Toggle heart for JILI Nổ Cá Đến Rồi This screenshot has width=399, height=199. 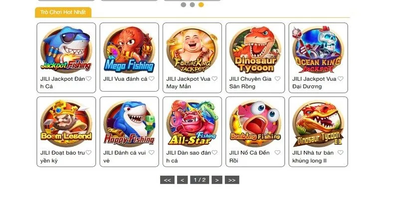point(277,152)
